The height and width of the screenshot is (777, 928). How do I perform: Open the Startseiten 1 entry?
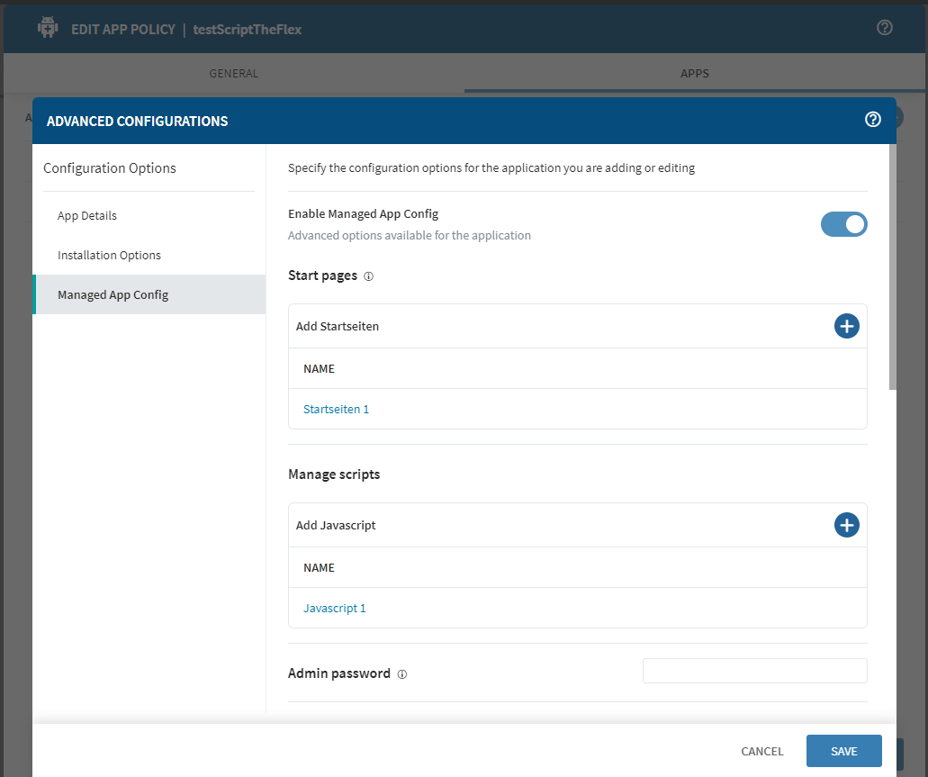point(336,410)
